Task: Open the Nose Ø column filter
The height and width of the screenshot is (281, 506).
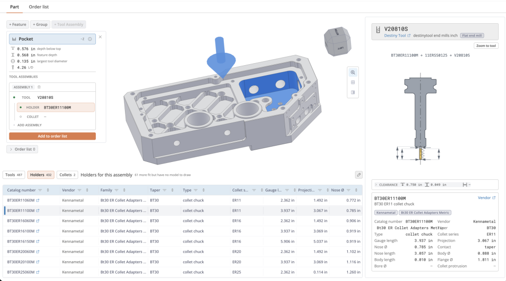Action: (348, 190)
